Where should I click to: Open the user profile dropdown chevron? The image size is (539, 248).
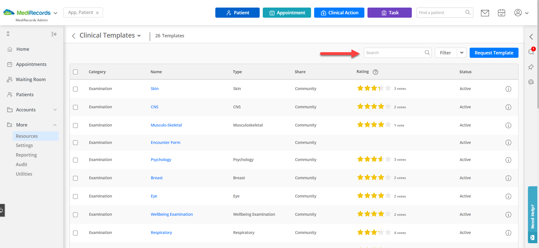point(527,13)
